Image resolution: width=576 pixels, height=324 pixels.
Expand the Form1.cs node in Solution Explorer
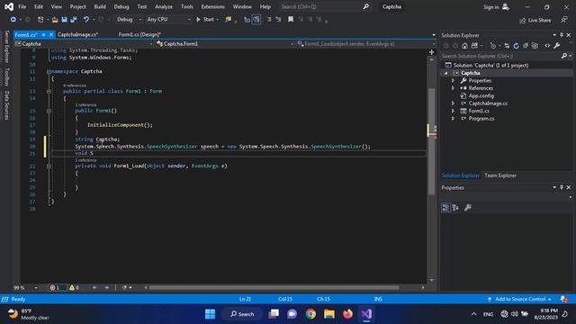coord(454,111)
